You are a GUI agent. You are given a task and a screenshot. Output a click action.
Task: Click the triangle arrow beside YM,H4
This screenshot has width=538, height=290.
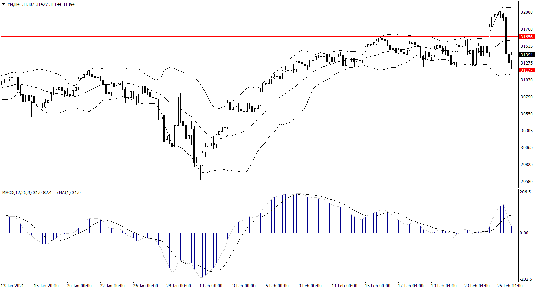click(x=4, y=4)
